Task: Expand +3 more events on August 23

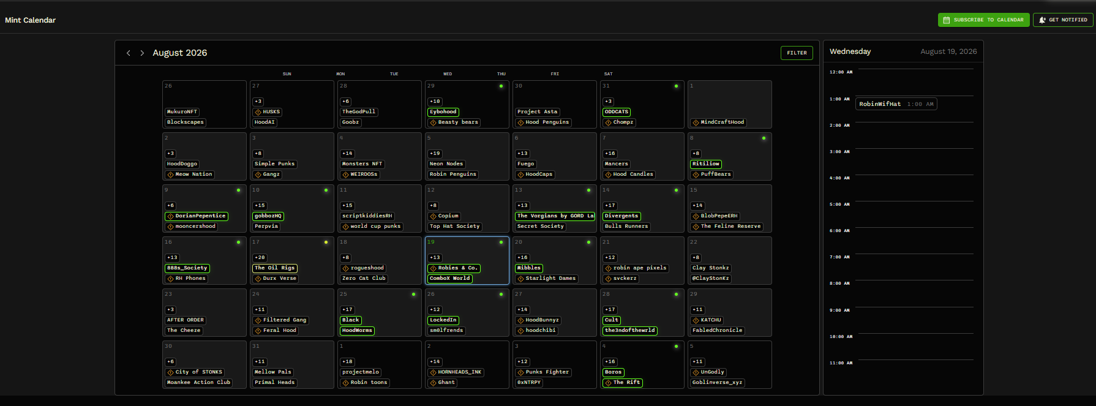Action: [171, 310]
